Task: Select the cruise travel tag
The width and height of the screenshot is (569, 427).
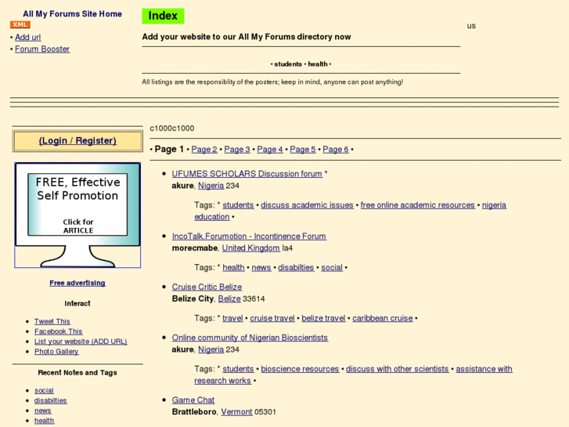Action: coord(272,318)
